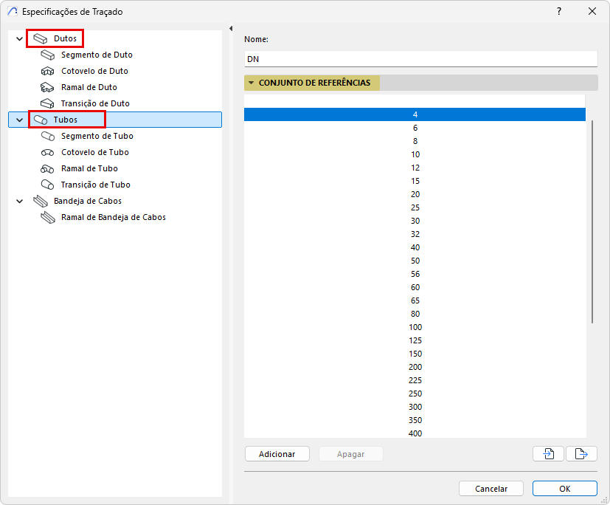
Task: Click the Nome input field
Action: coord(420,59)
